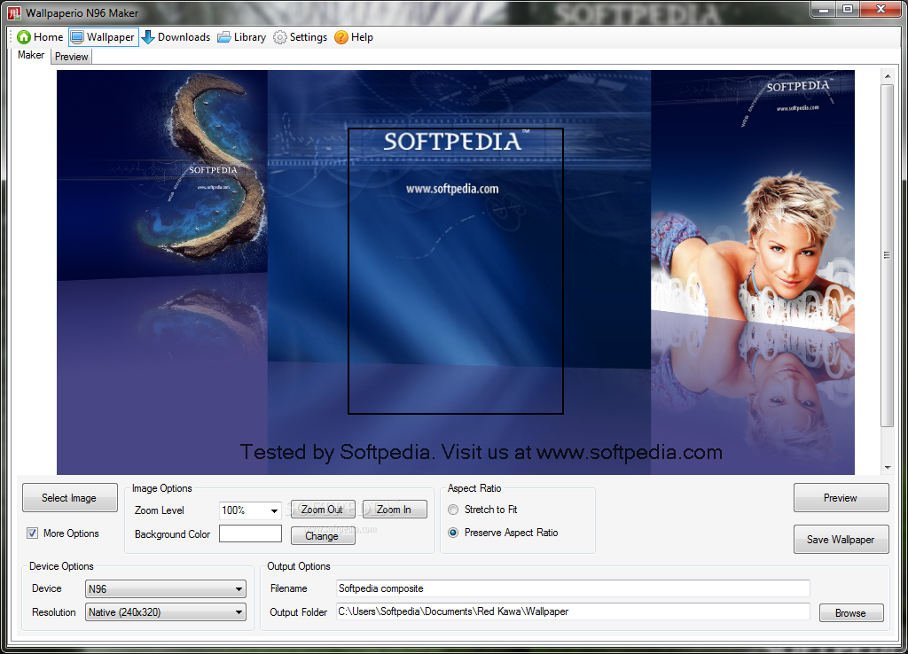The height and width of the screenshot is (654, 908).
Task: Uncheck the More Options checkbox
Action: pyautogui.click(x=33, y=533)
